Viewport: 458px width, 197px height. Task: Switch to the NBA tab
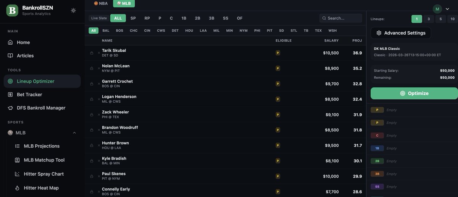point(101,3)
